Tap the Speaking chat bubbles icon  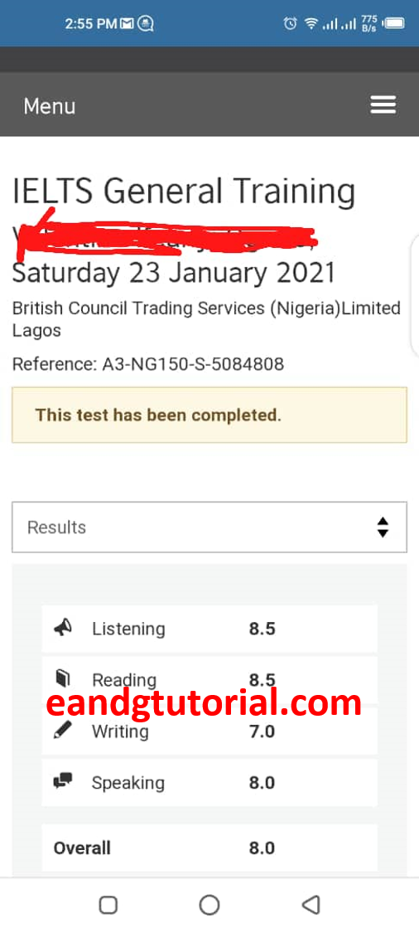(62, 780)
